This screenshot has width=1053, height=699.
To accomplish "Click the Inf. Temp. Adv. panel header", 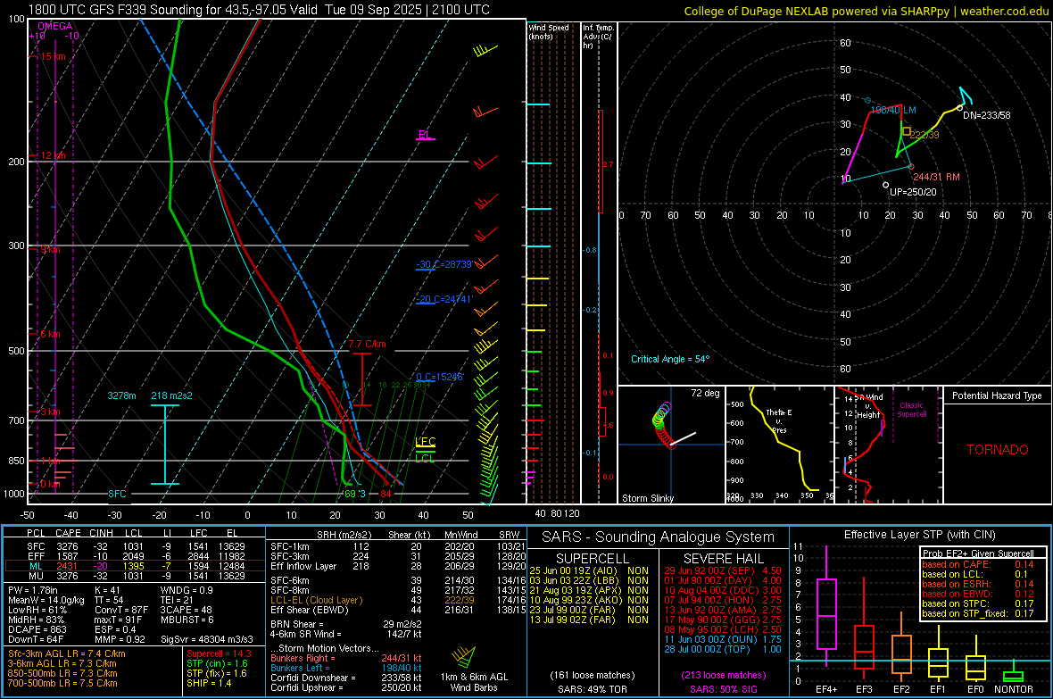I will [x=598, y=37].
